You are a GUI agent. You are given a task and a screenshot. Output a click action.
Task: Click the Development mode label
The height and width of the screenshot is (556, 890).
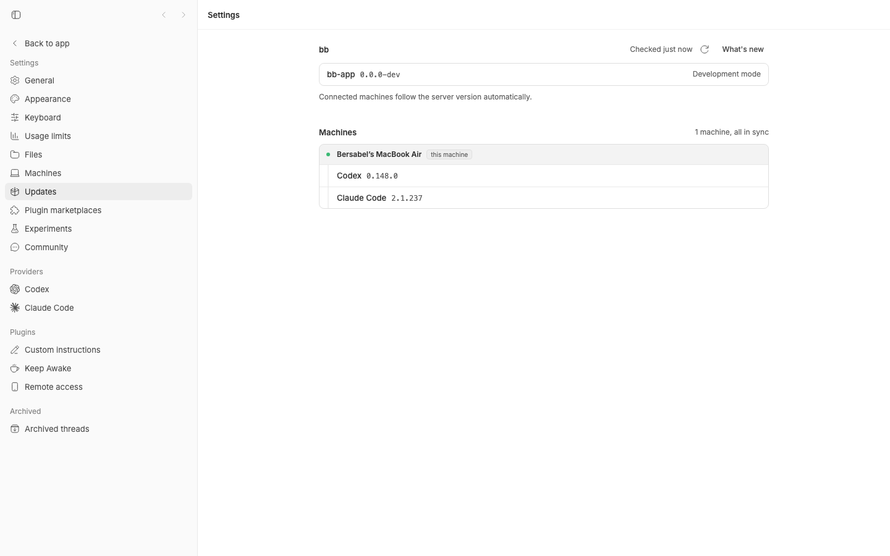pyautogui.click(x=726, y=74)
